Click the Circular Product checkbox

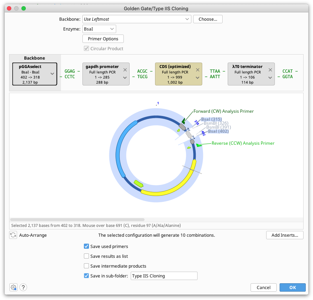tap(86, 48)
